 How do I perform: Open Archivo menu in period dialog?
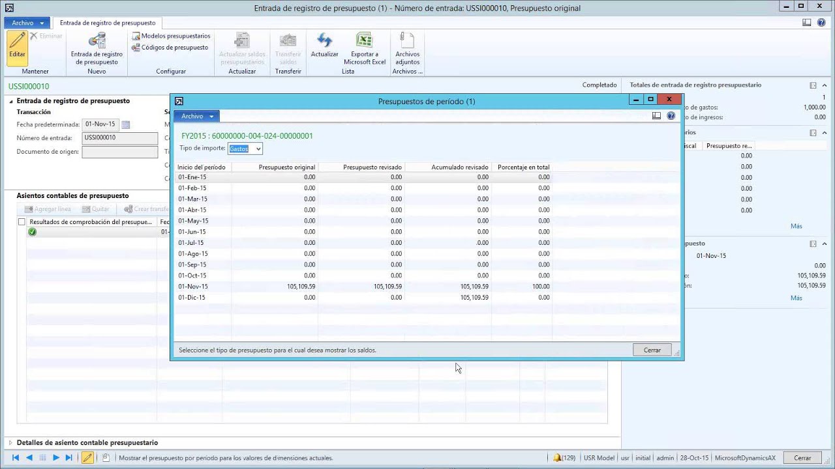tap(196, 116)
